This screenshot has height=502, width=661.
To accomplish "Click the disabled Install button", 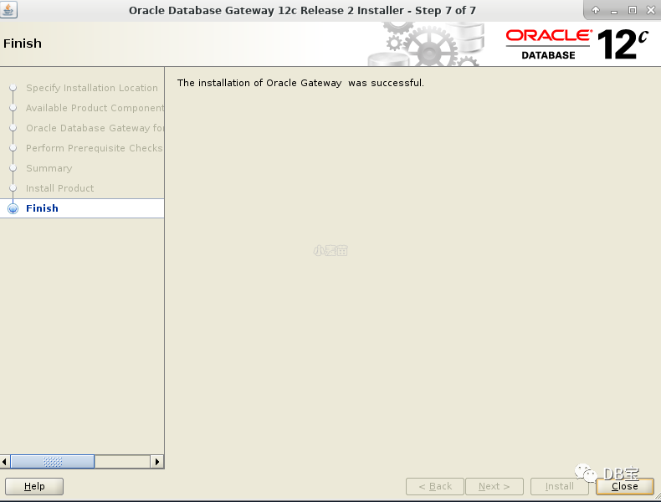I will click(x=560, y=486).
